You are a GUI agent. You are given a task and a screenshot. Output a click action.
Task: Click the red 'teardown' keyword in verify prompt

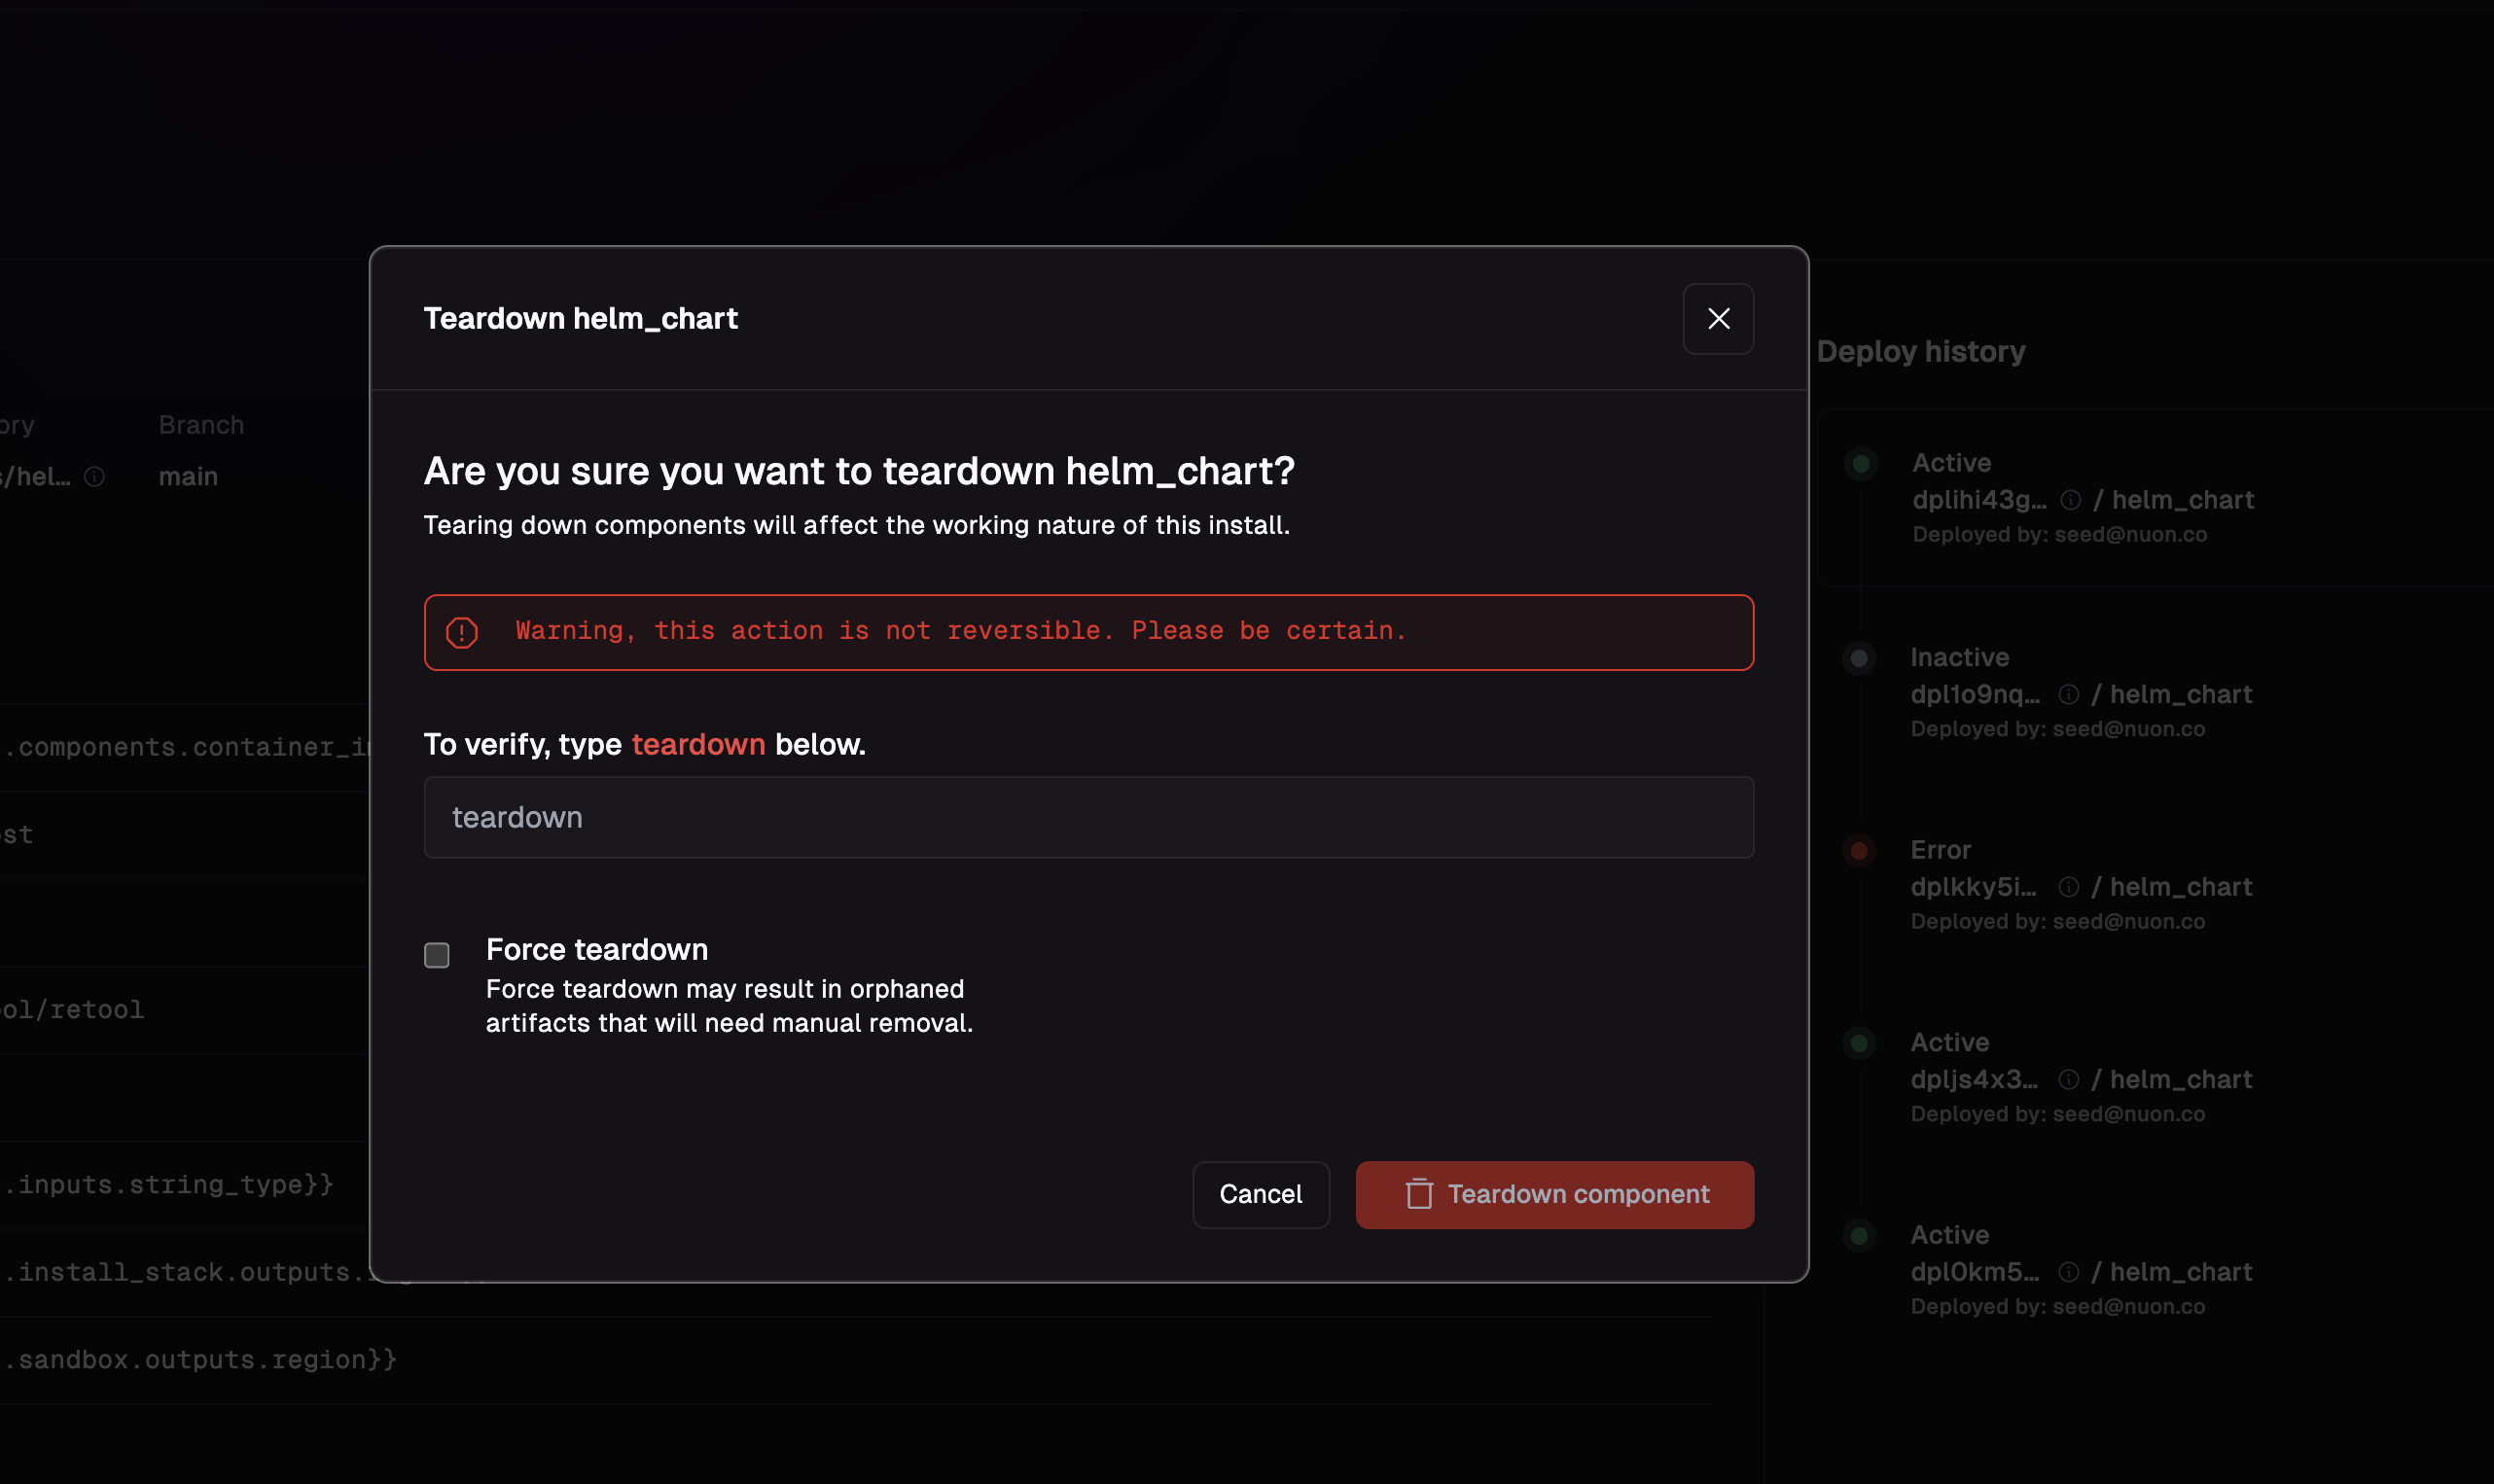(x=698, y=744)
